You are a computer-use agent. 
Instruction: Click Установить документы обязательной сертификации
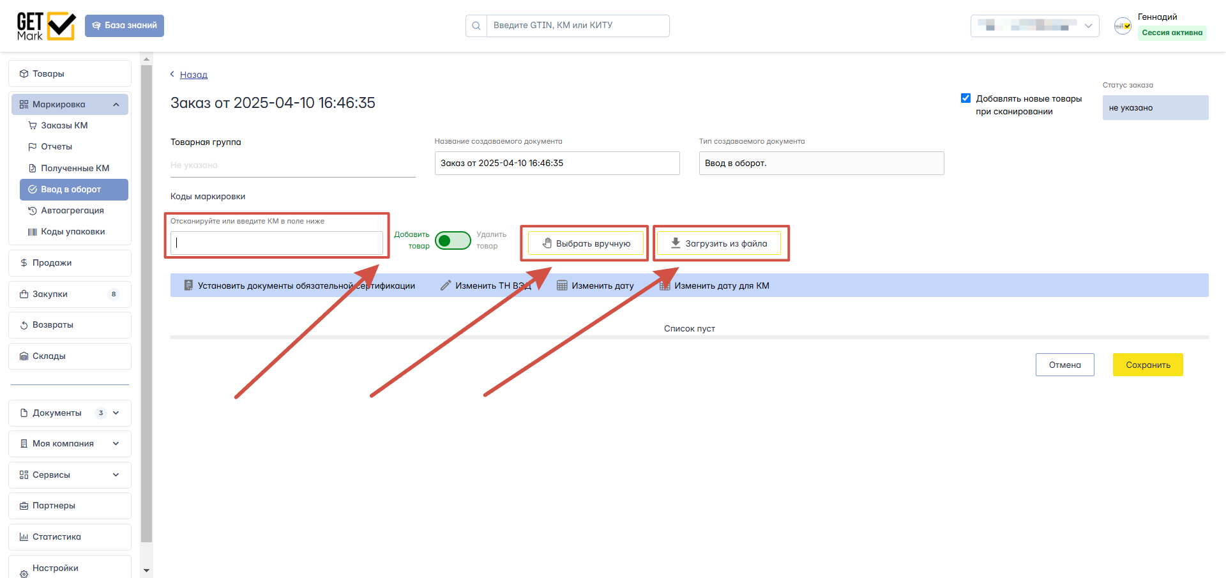point(299,285)
